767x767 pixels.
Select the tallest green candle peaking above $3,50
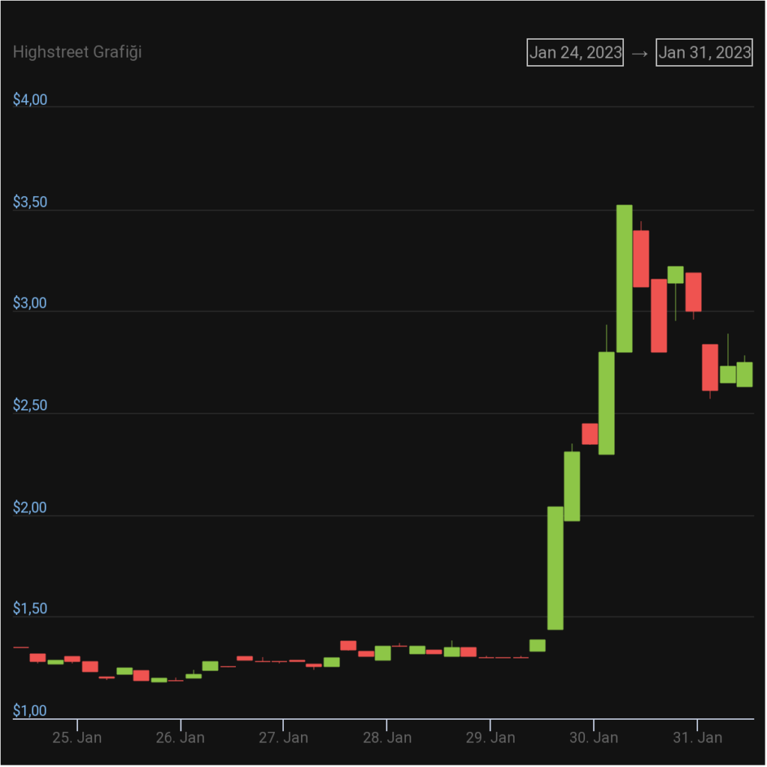pyautogui.click(x=624, y=278)
